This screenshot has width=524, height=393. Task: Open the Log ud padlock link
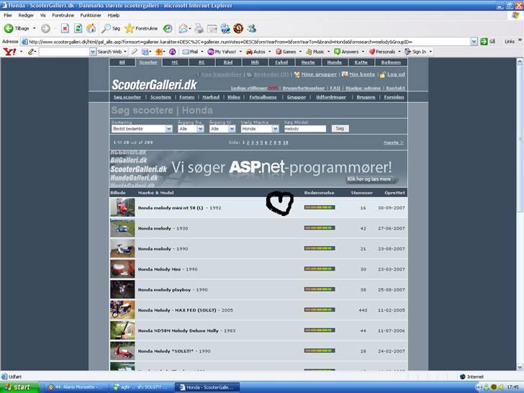(392, 74)
